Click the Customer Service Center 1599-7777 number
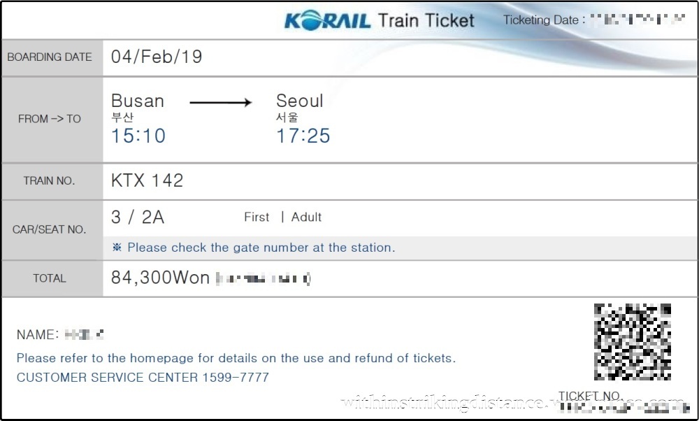The image size is (699, 421). click(x=143, y=378)
